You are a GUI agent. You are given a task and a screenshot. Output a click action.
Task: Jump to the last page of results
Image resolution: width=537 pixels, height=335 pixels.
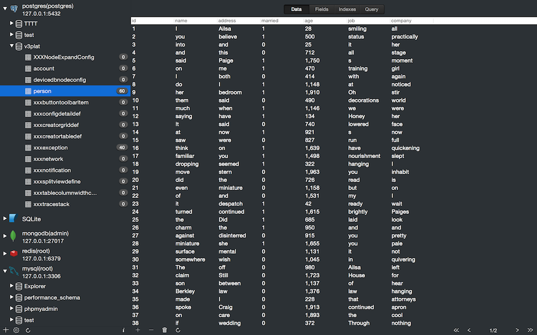point(530,330)
